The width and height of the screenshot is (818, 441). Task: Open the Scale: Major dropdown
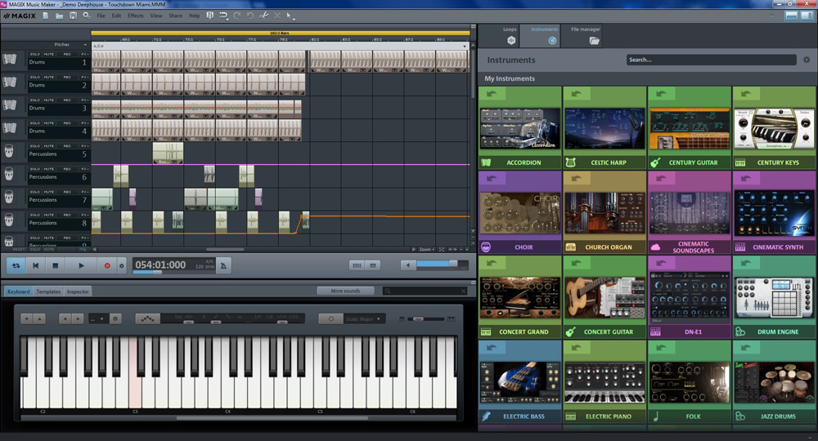click(x=363, y=318)
